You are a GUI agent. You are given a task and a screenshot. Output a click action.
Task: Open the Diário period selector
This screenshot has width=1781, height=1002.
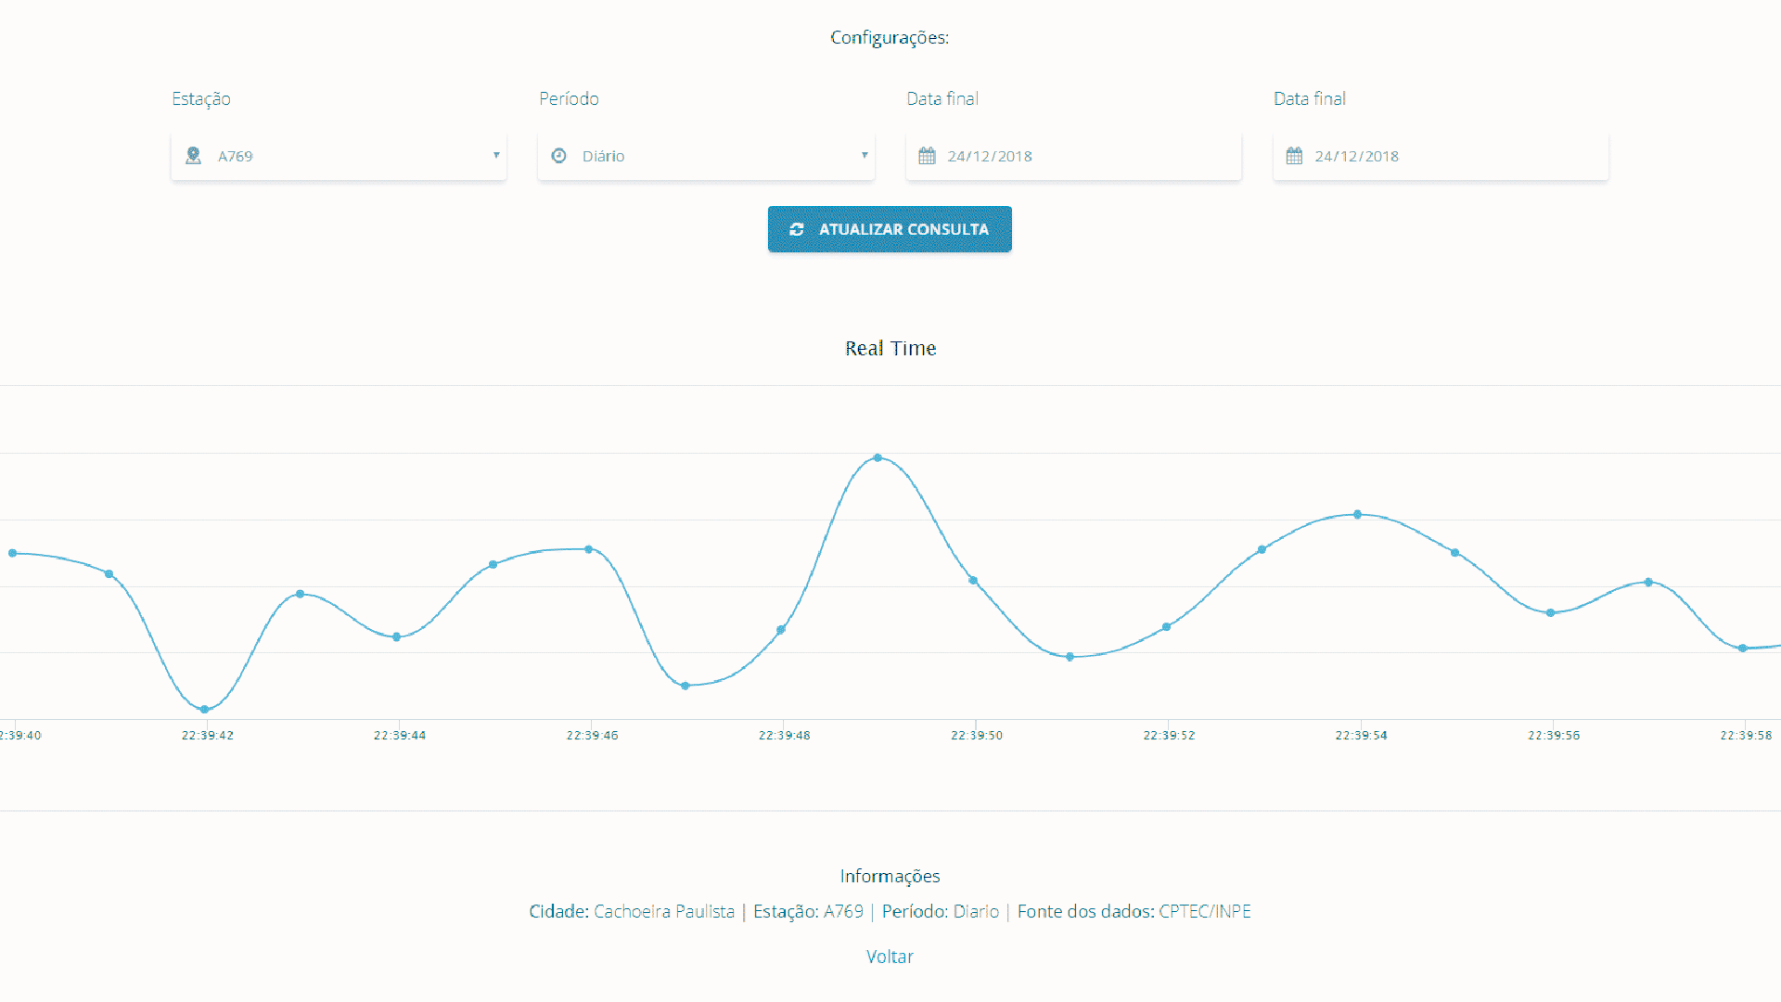click(x=706, y=156)
